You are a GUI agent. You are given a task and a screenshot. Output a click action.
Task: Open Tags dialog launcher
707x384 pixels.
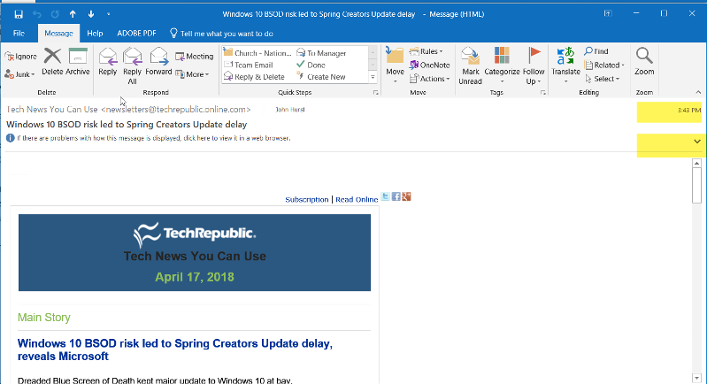[x=543, y=92]
